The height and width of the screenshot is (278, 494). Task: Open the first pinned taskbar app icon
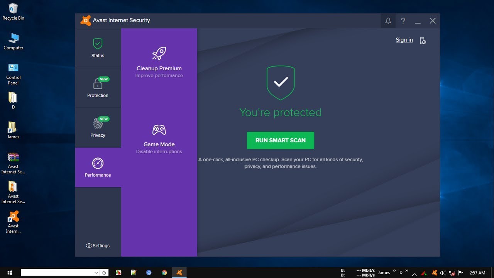pos(119,273)
